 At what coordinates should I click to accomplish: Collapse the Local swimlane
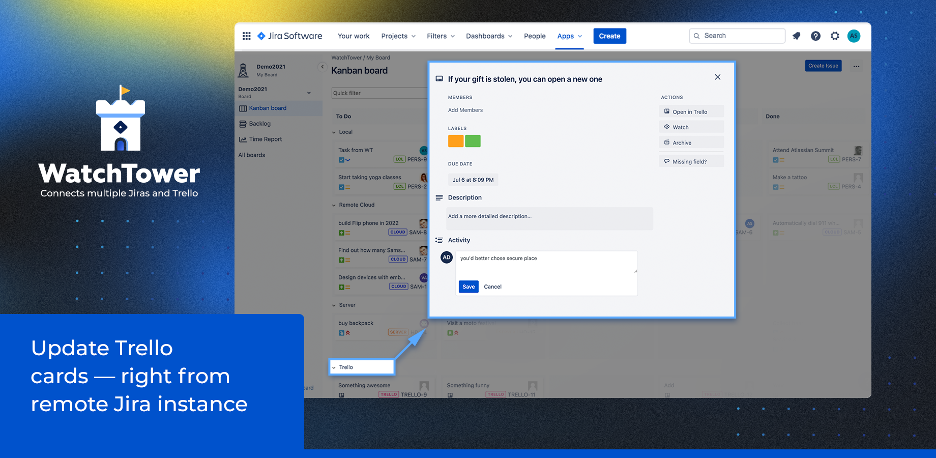(334, 132)
